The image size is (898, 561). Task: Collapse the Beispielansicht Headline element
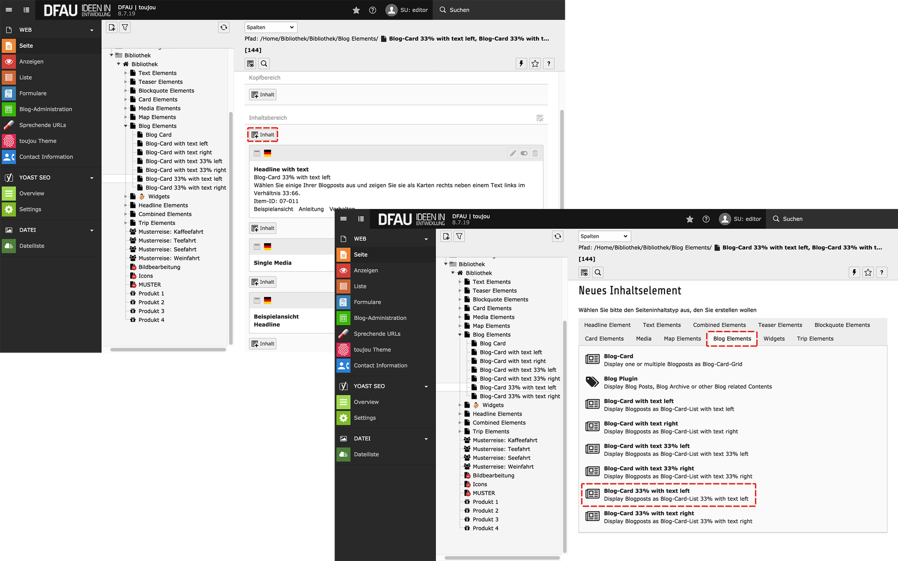point(257,301)
